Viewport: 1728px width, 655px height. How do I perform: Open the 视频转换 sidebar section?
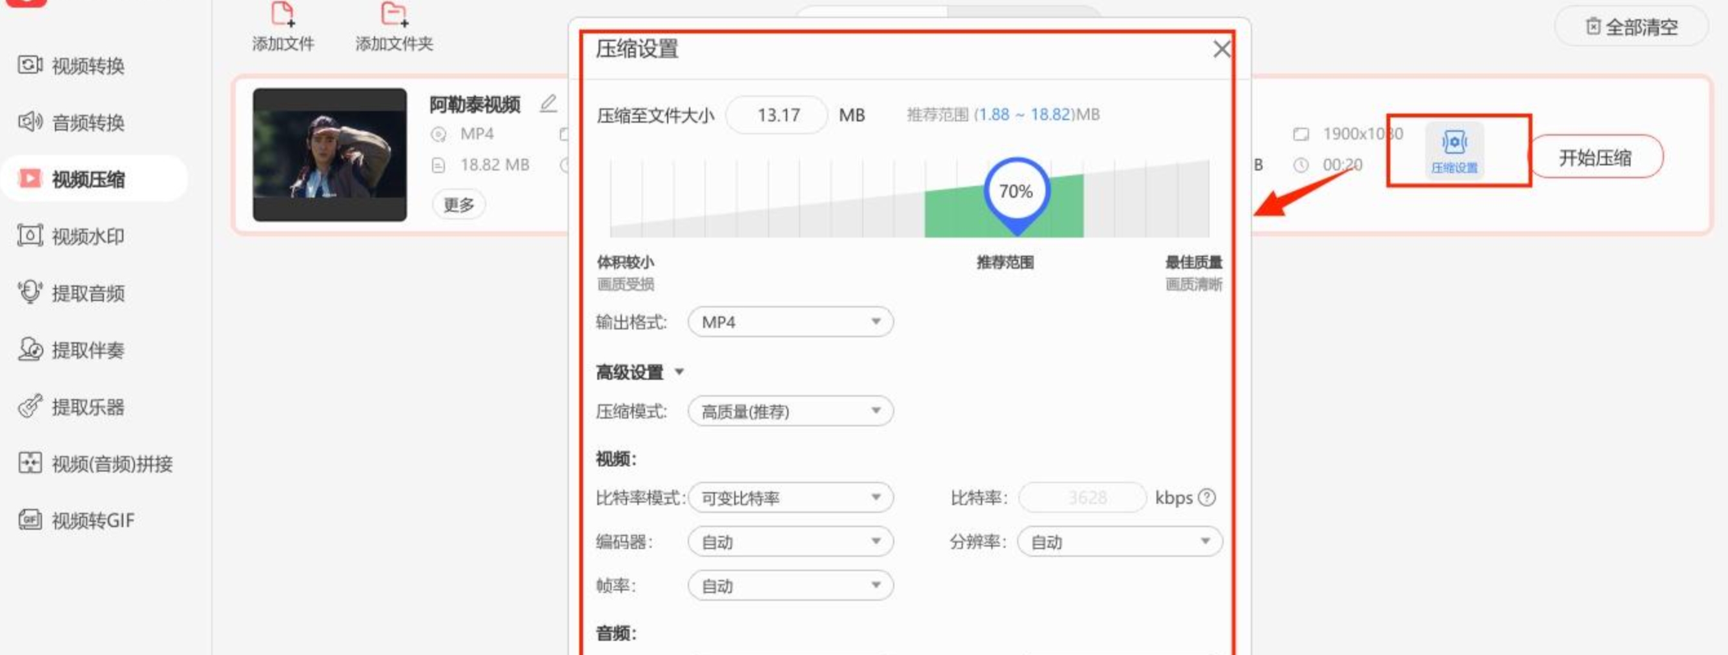click(x=71, y=66)
